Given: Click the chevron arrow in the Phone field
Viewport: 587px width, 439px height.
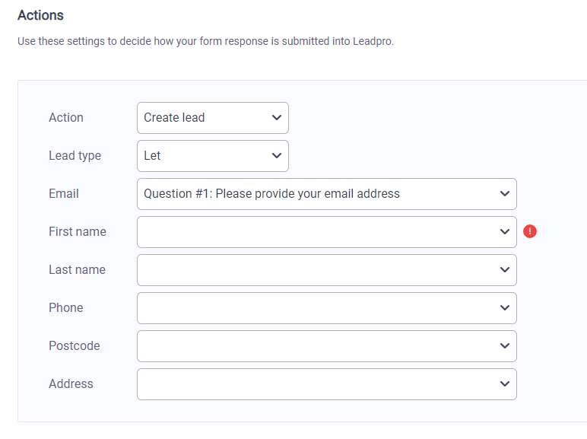Looking at the screenshot, I should tap(504, 308).
